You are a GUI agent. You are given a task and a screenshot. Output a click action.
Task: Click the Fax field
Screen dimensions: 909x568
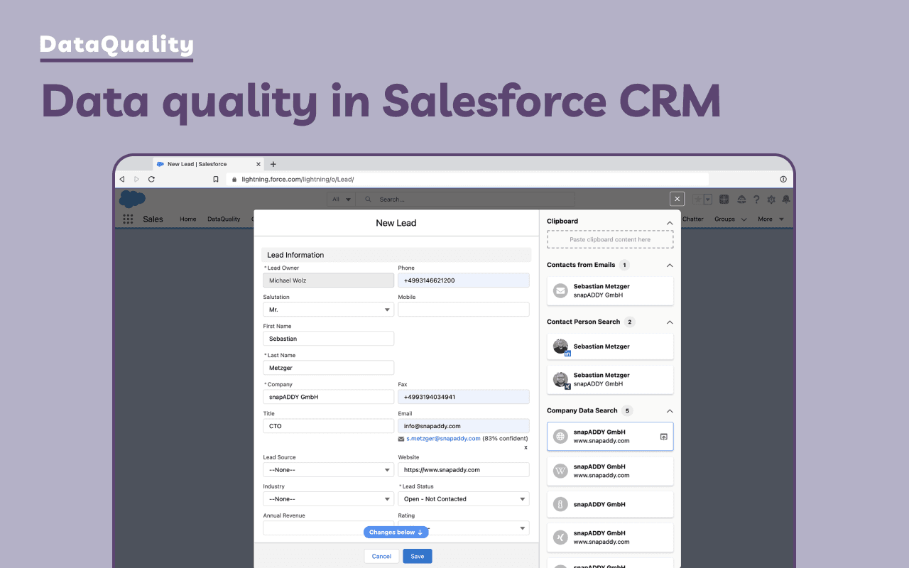[464, 397]
